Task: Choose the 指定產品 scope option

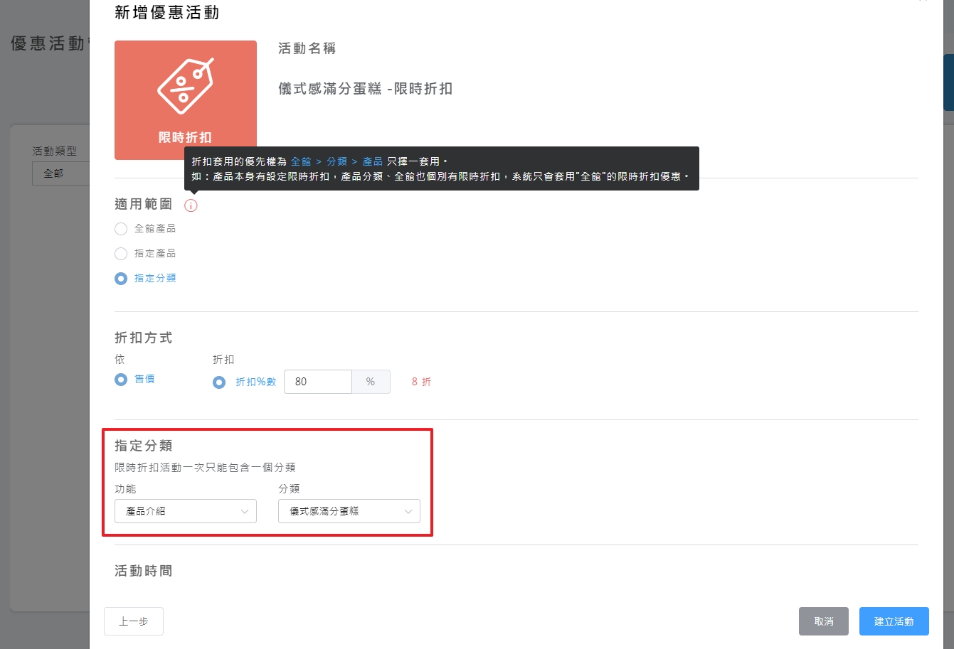Action: click(121, 254)
